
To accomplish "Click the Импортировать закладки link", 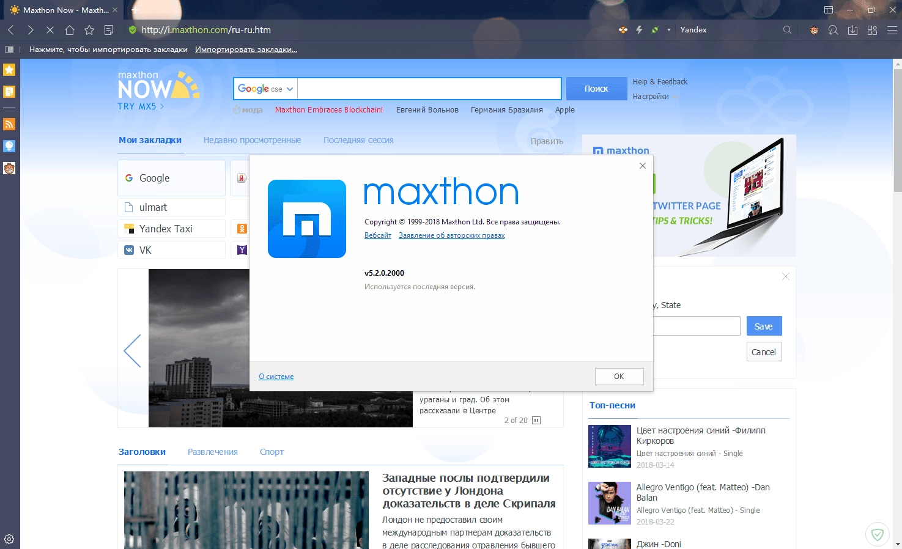I will coord(246,50).
